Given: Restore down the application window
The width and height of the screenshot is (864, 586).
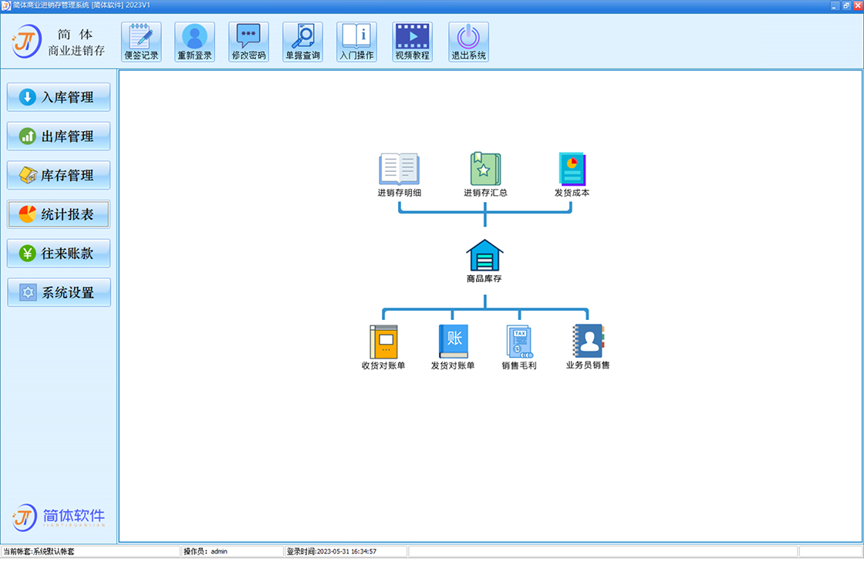Looking at the screenshot, I should [846, 5].
